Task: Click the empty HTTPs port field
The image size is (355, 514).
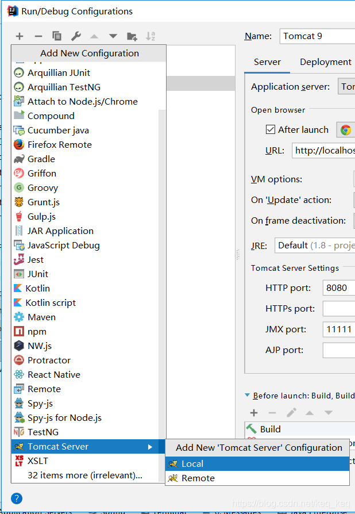Action: coord(339,309)
